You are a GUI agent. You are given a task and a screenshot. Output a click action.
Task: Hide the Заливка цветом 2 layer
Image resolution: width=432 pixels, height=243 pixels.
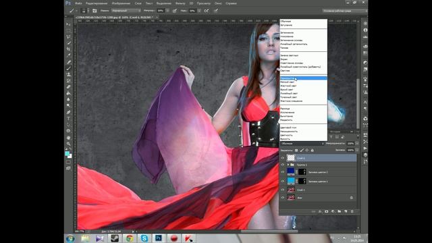pyautogui.click(x=283, y=172)
